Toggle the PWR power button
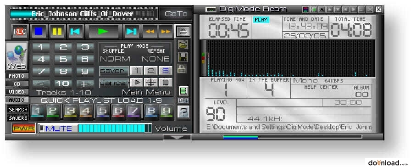 [24, 128]
